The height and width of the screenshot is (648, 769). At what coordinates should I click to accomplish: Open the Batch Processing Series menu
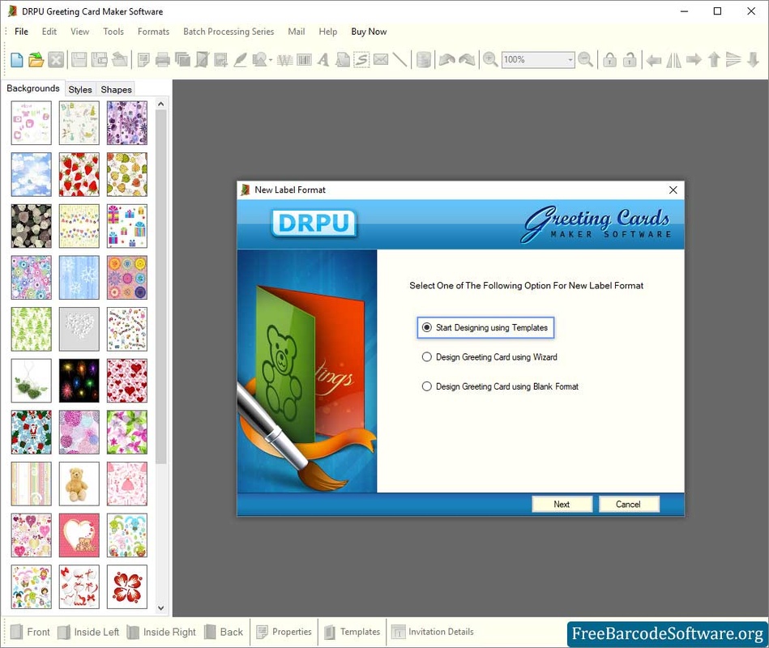[x=229, y=32]
